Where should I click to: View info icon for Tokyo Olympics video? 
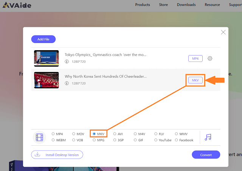[67, 62]
